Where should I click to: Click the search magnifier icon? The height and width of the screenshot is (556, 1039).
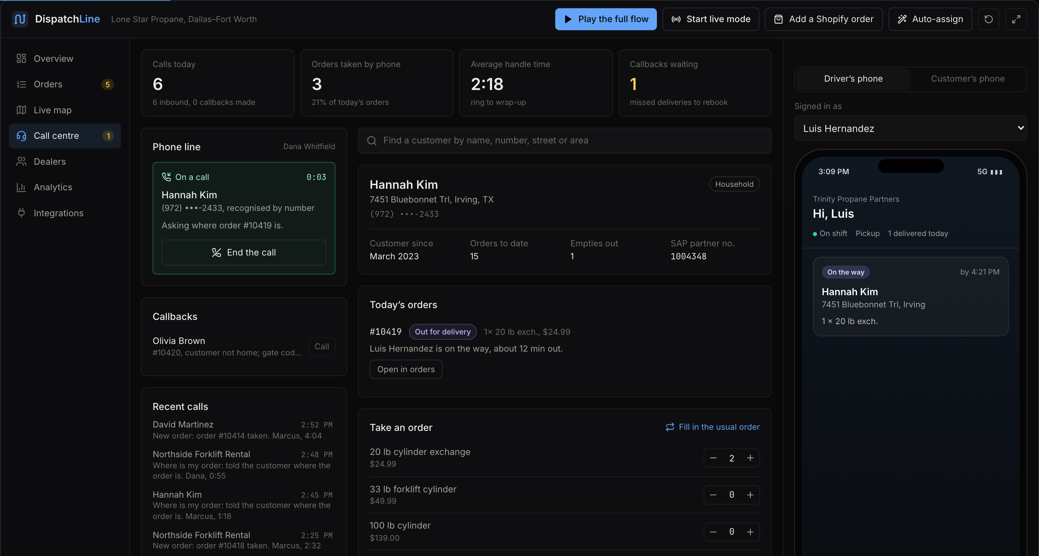(371, 141)
